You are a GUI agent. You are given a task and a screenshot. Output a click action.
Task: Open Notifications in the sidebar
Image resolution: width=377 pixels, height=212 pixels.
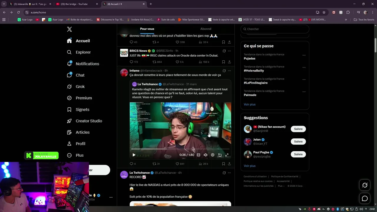click(83, 64)
